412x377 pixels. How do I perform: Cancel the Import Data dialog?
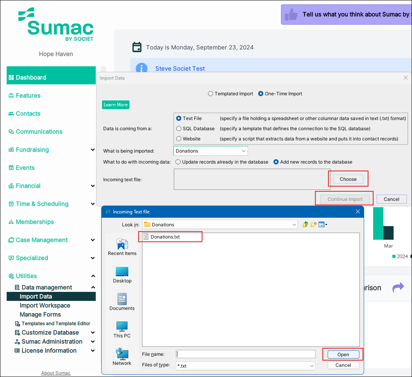point(392,199)
